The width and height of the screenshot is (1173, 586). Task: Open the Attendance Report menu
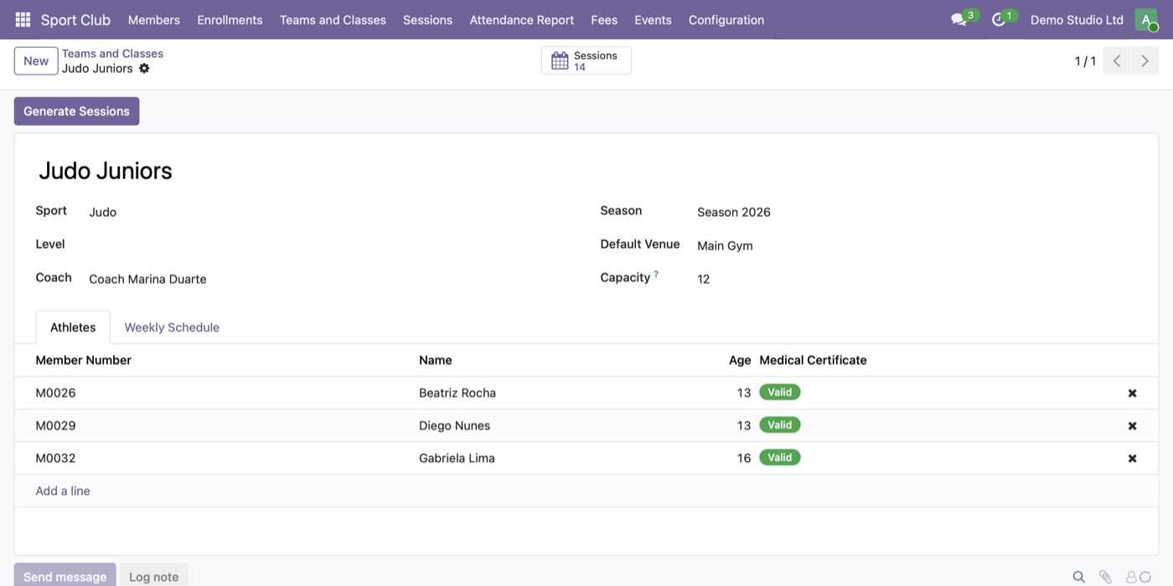pyautogui.click(x=522, y=19)
